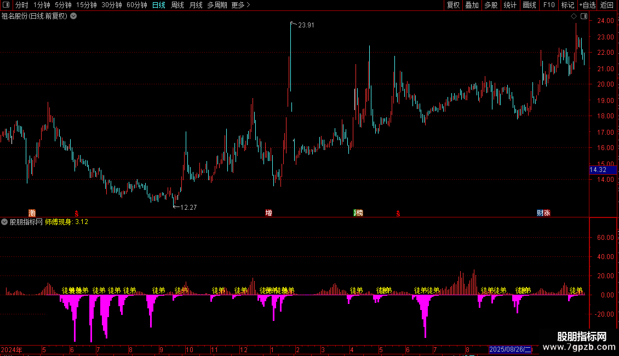The width and height of the screenshot is (619, 356).
Task: Select the 5分钟 period tab
Action: [63, 5]
